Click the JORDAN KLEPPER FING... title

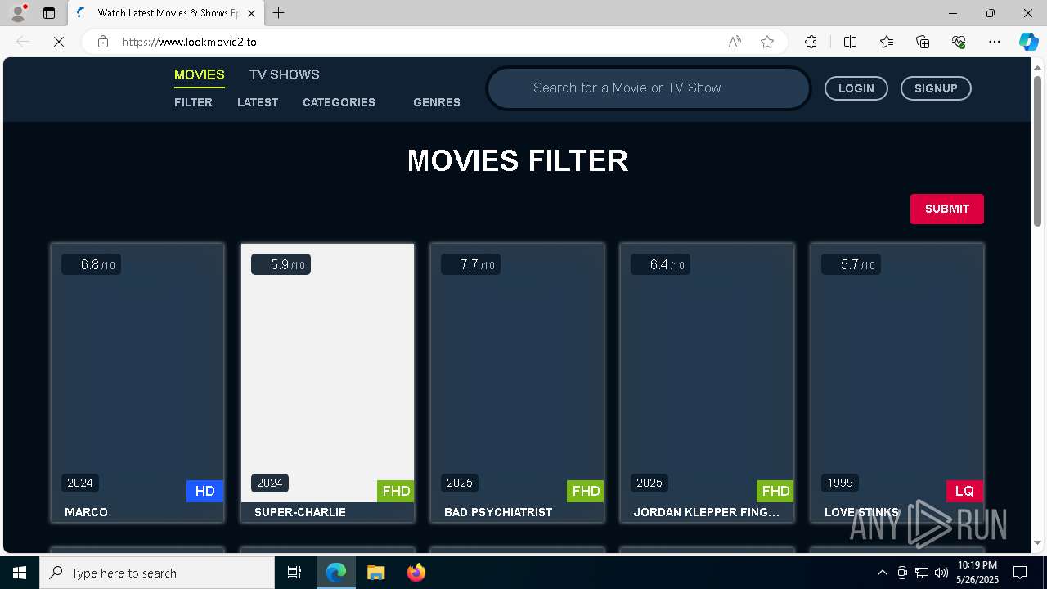click(x=707, y=512)
